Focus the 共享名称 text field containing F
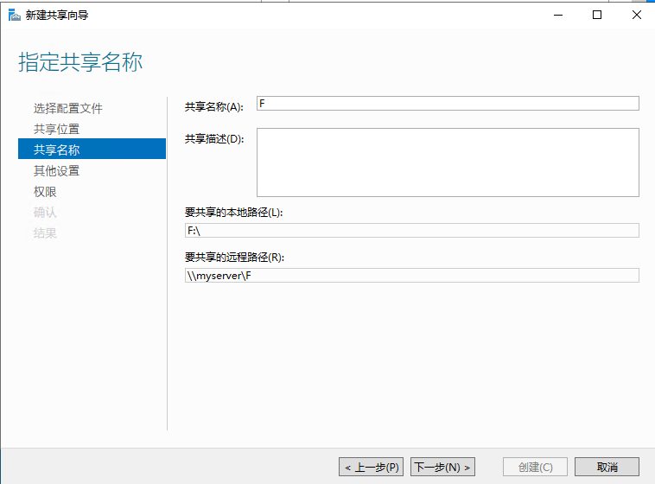Screen dimensions: 655x484 (x=448, y=104)
